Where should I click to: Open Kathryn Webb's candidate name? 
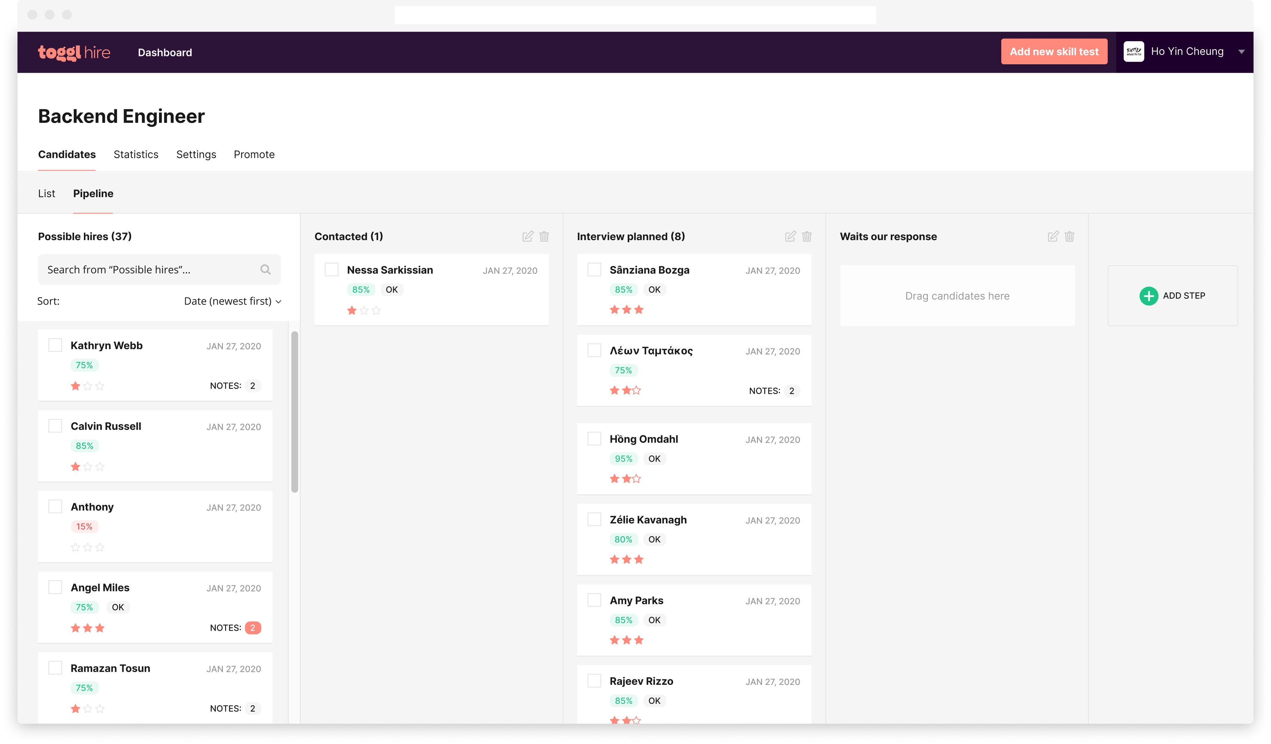tap(107, 346)
